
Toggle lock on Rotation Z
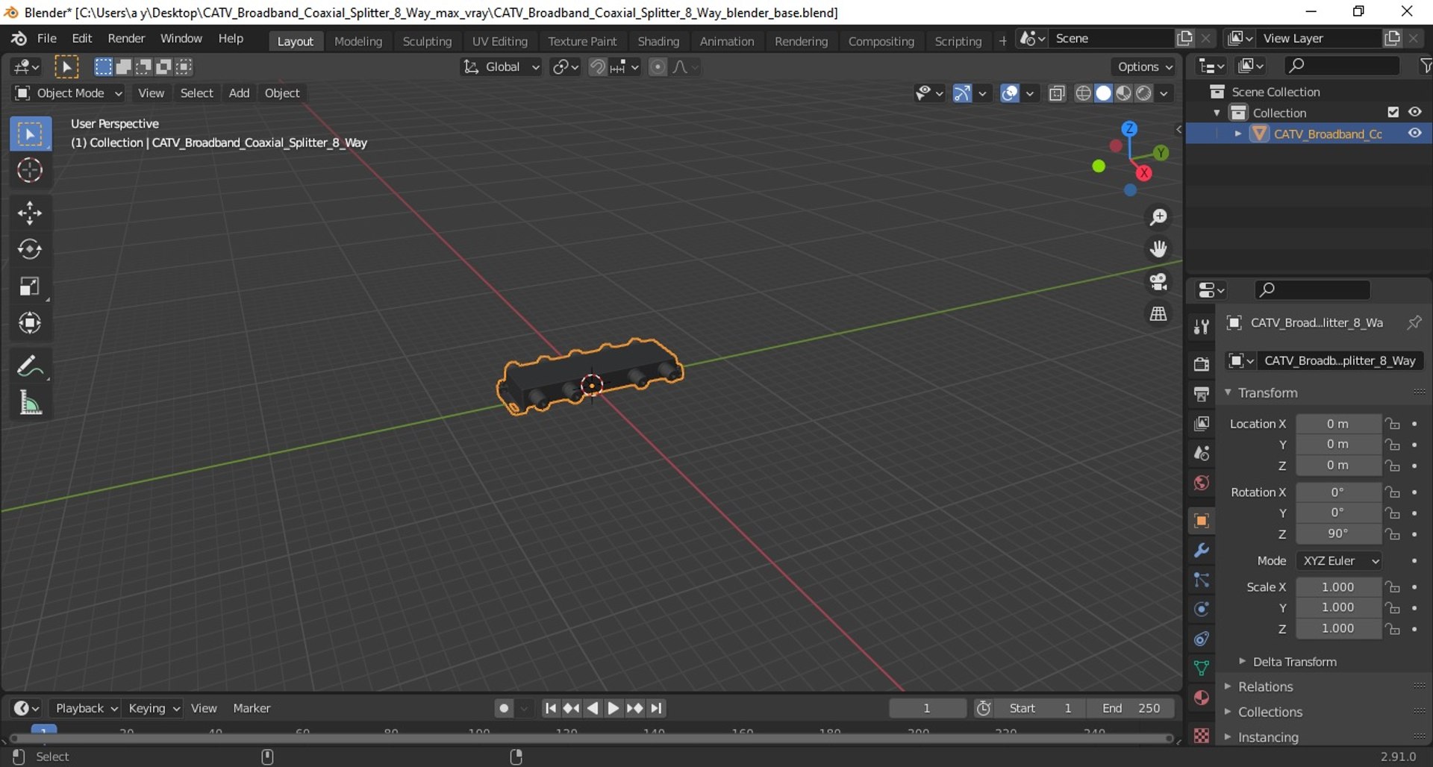click(1393, 534)
